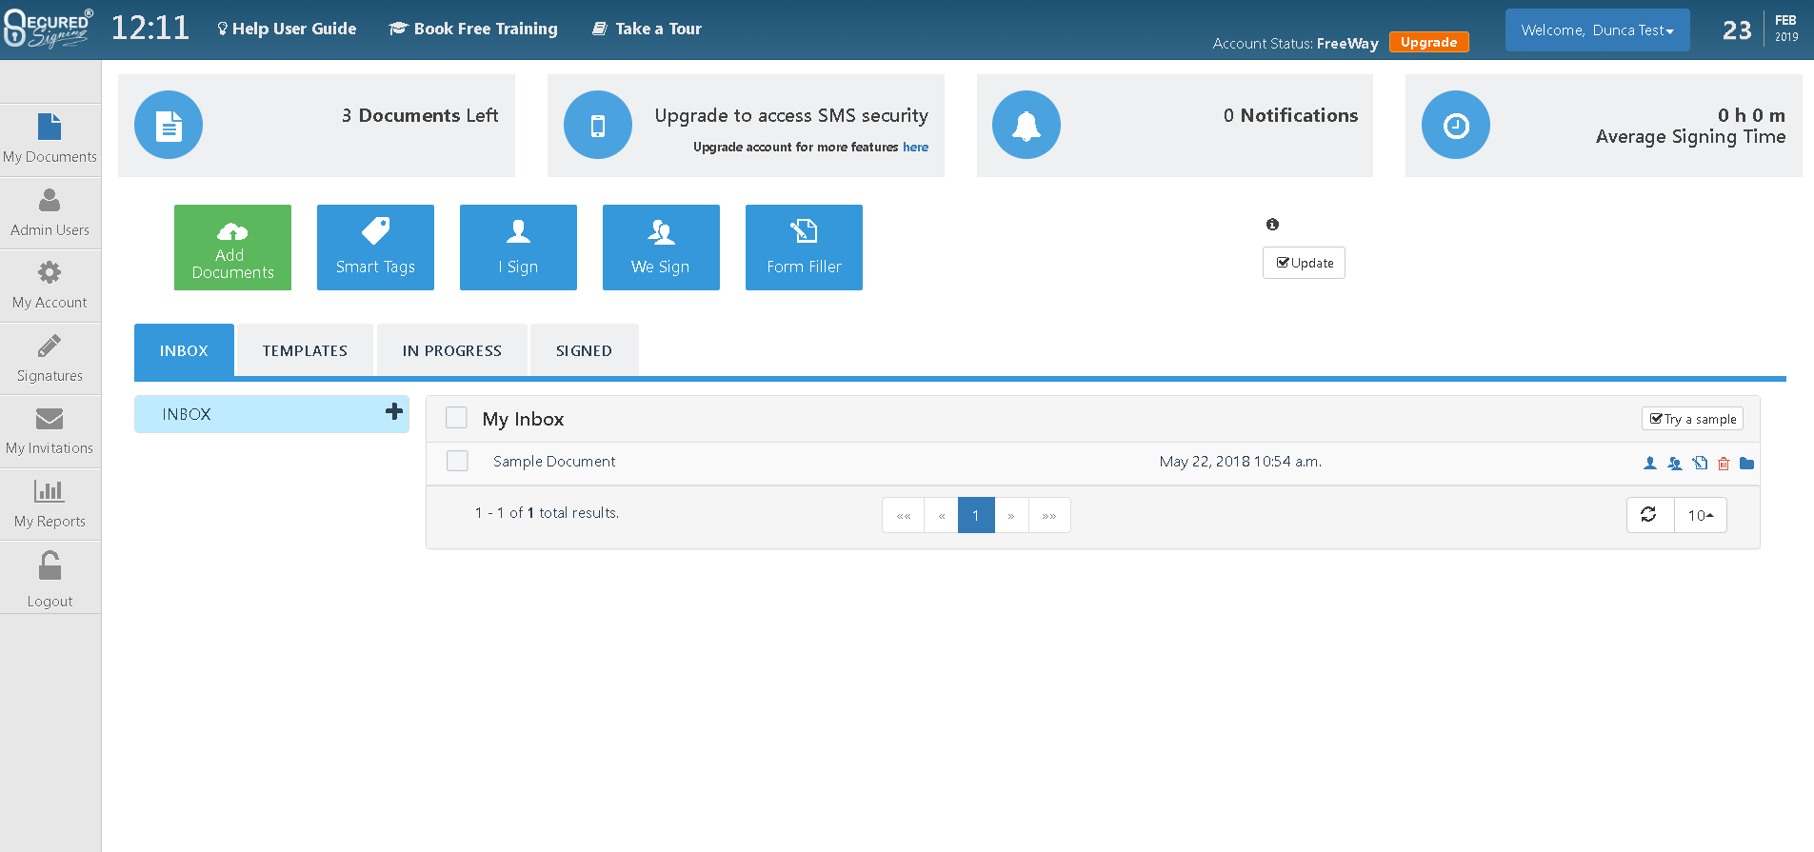Tick the Sample Document checkbox
The height and width of the screenshot is (852, 1814).
(457, 461)
